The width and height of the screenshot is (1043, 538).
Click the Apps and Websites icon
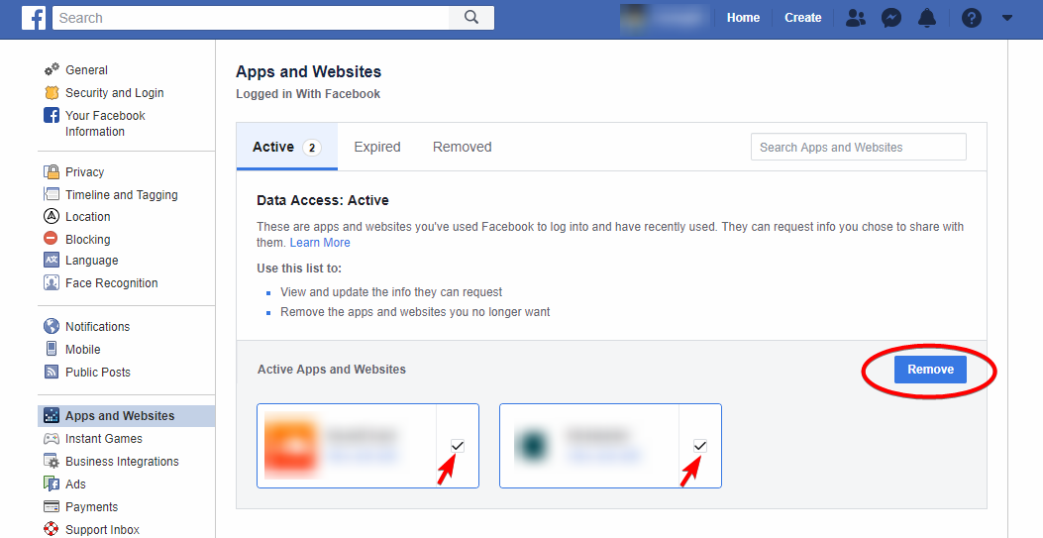pos(52,415)
